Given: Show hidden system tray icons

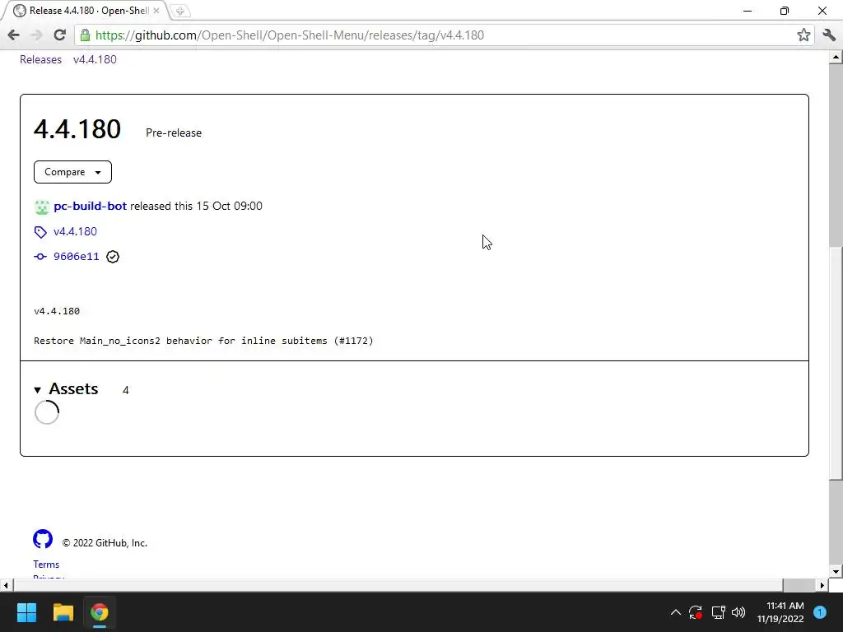Looking at the screenshot, I should click(676, 612).
